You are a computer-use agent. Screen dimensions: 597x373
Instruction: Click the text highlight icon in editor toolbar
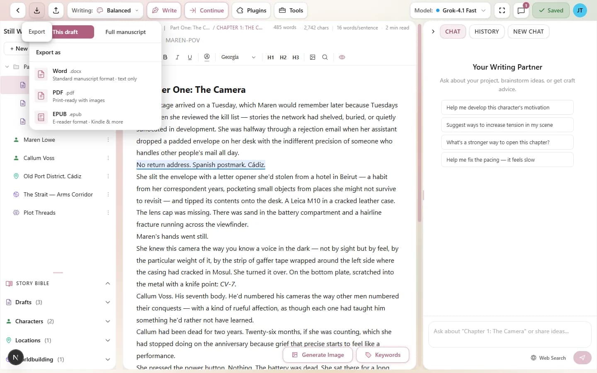point(207,57)
